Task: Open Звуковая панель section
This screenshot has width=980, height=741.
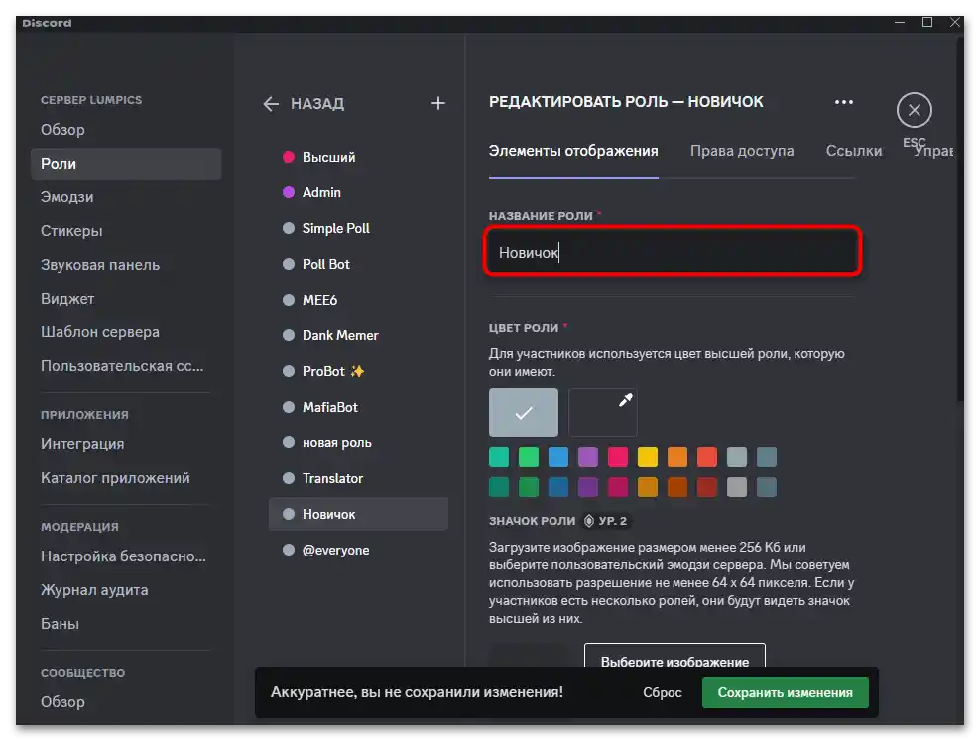Action: [x=126, y=264]
